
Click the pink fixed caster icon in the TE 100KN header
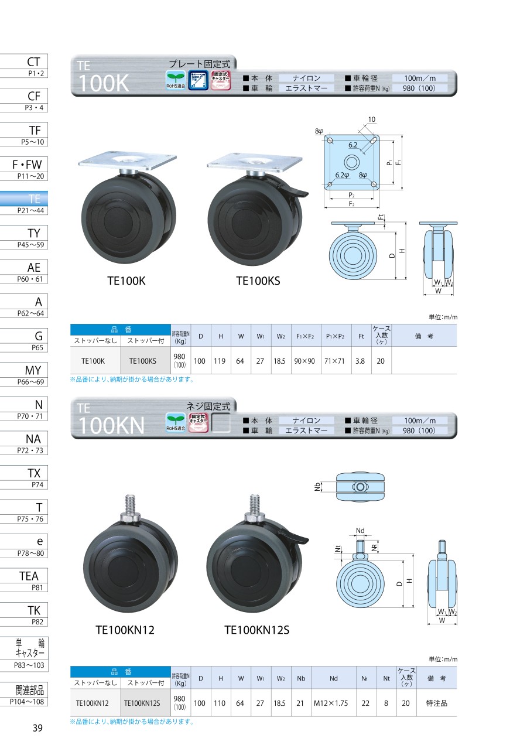(198, 422)
